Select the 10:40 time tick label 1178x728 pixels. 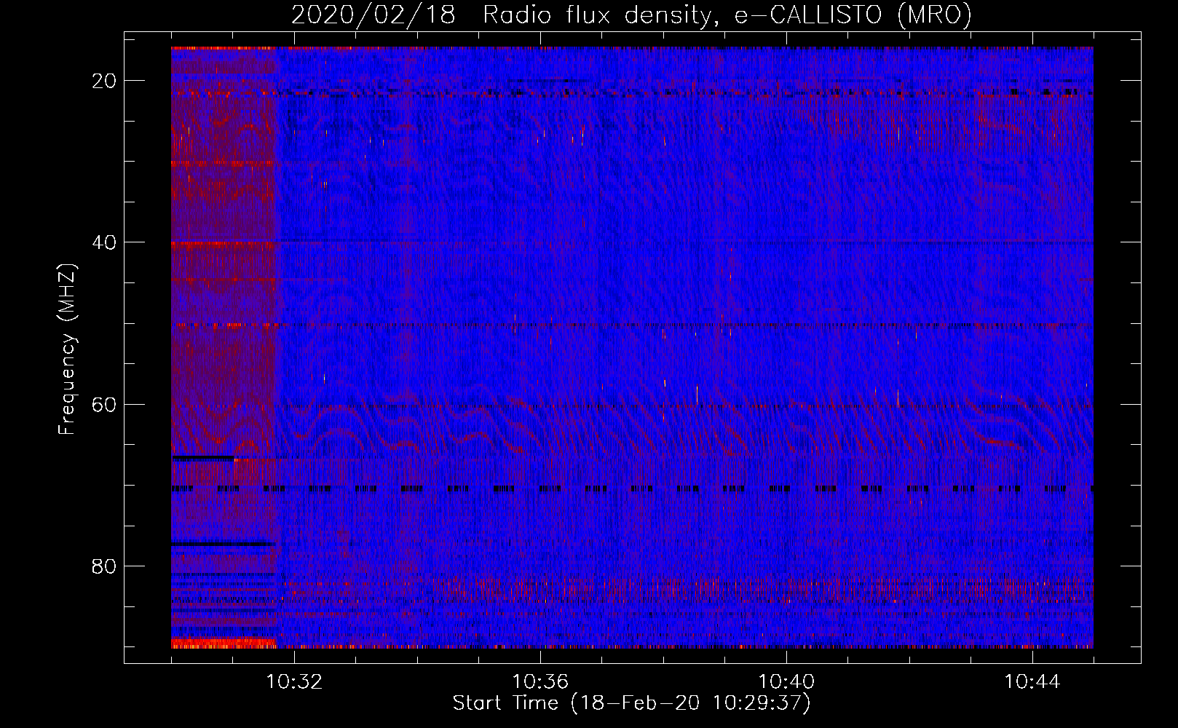click(x=786, y=682)
